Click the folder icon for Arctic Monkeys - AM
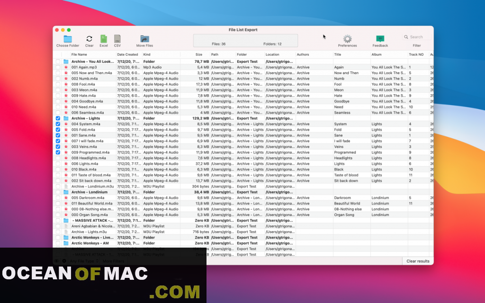 [x=66, y=243]
